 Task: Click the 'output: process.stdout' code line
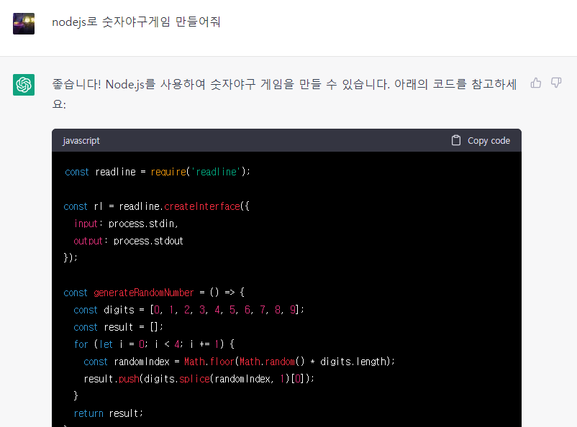tap(129, 241)
